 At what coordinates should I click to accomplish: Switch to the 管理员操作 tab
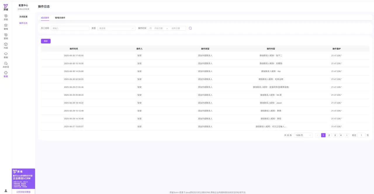[x=60, y=18]
